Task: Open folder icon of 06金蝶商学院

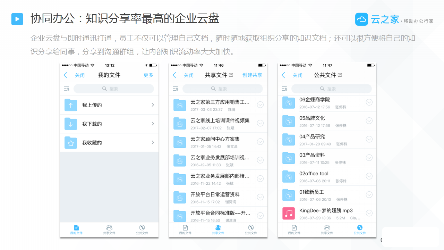Action: (289, 102)
